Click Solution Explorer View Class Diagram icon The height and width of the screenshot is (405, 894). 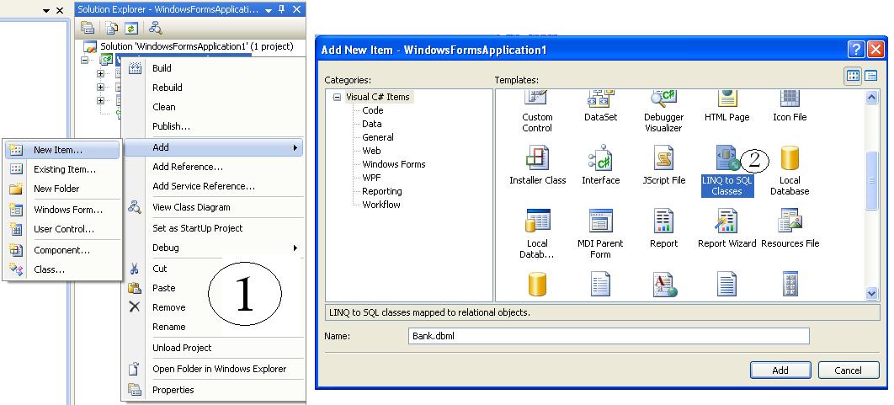pos(155,28)
